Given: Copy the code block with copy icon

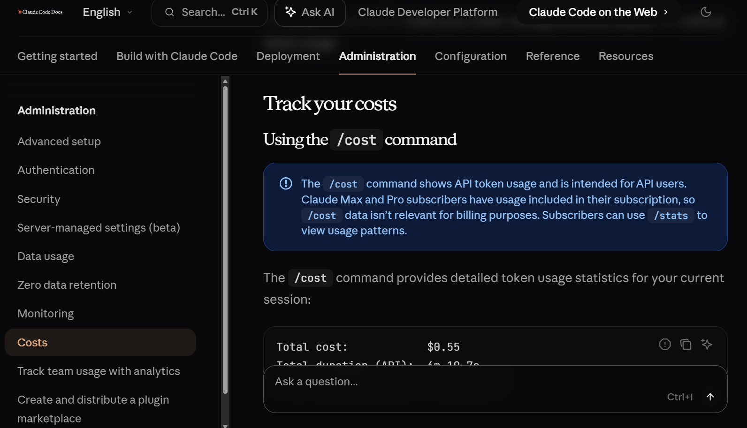Looking at the screenshot, I should click(x=686, y=345).
